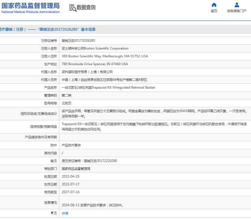Image resolution: width=251 pixels, height=219 pixels.
Task: Open the 政务服务门户 user portal icon
Action: pyautogui.click(x=237, y=5)
